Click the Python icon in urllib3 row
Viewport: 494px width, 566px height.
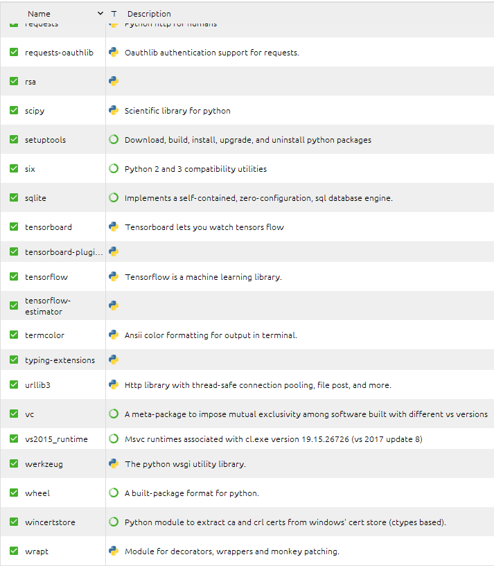point(114,384)
